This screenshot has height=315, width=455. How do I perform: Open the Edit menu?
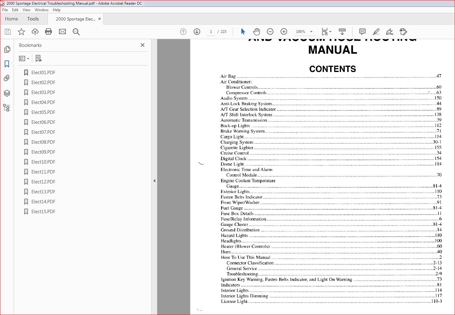click(x=15, y=10)
